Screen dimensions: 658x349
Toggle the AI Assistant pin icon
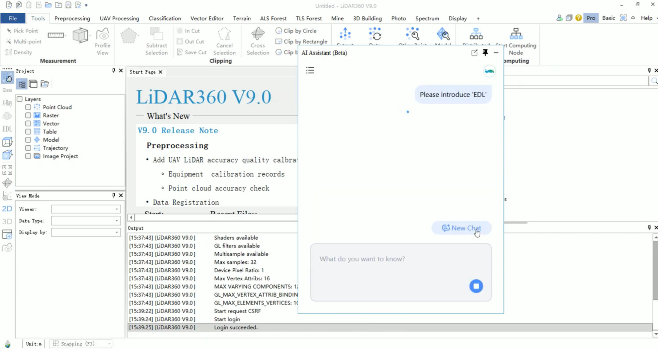485,52
